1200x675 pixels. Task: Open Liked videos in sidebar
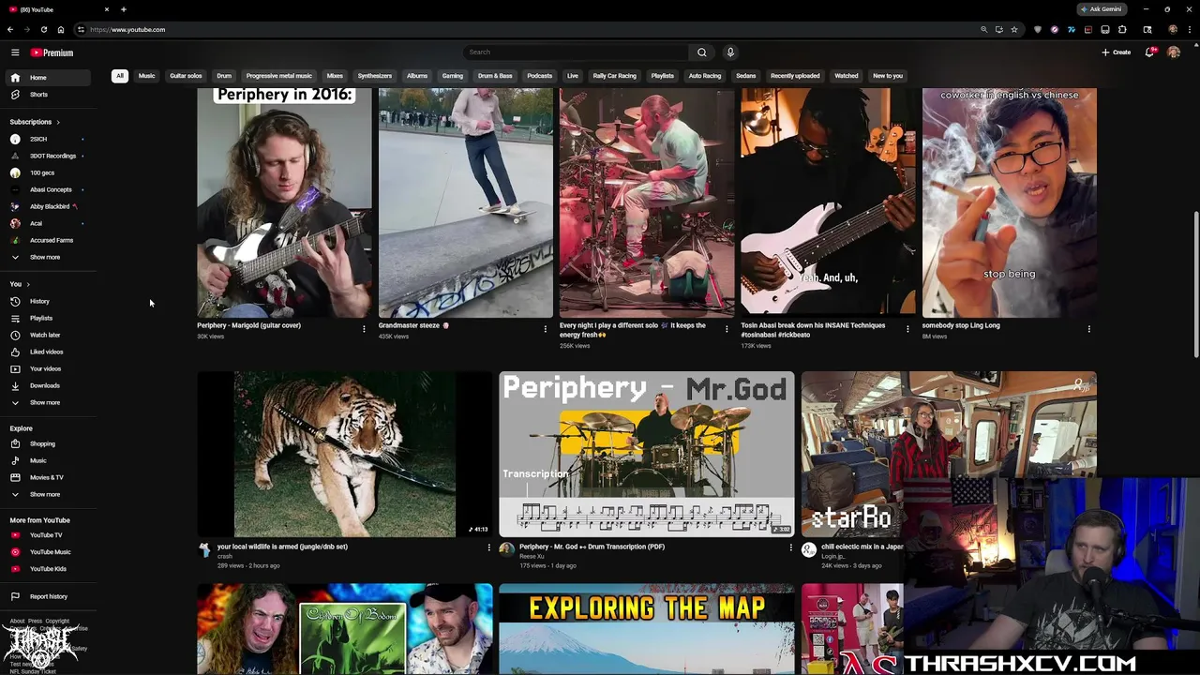(50, 352)
